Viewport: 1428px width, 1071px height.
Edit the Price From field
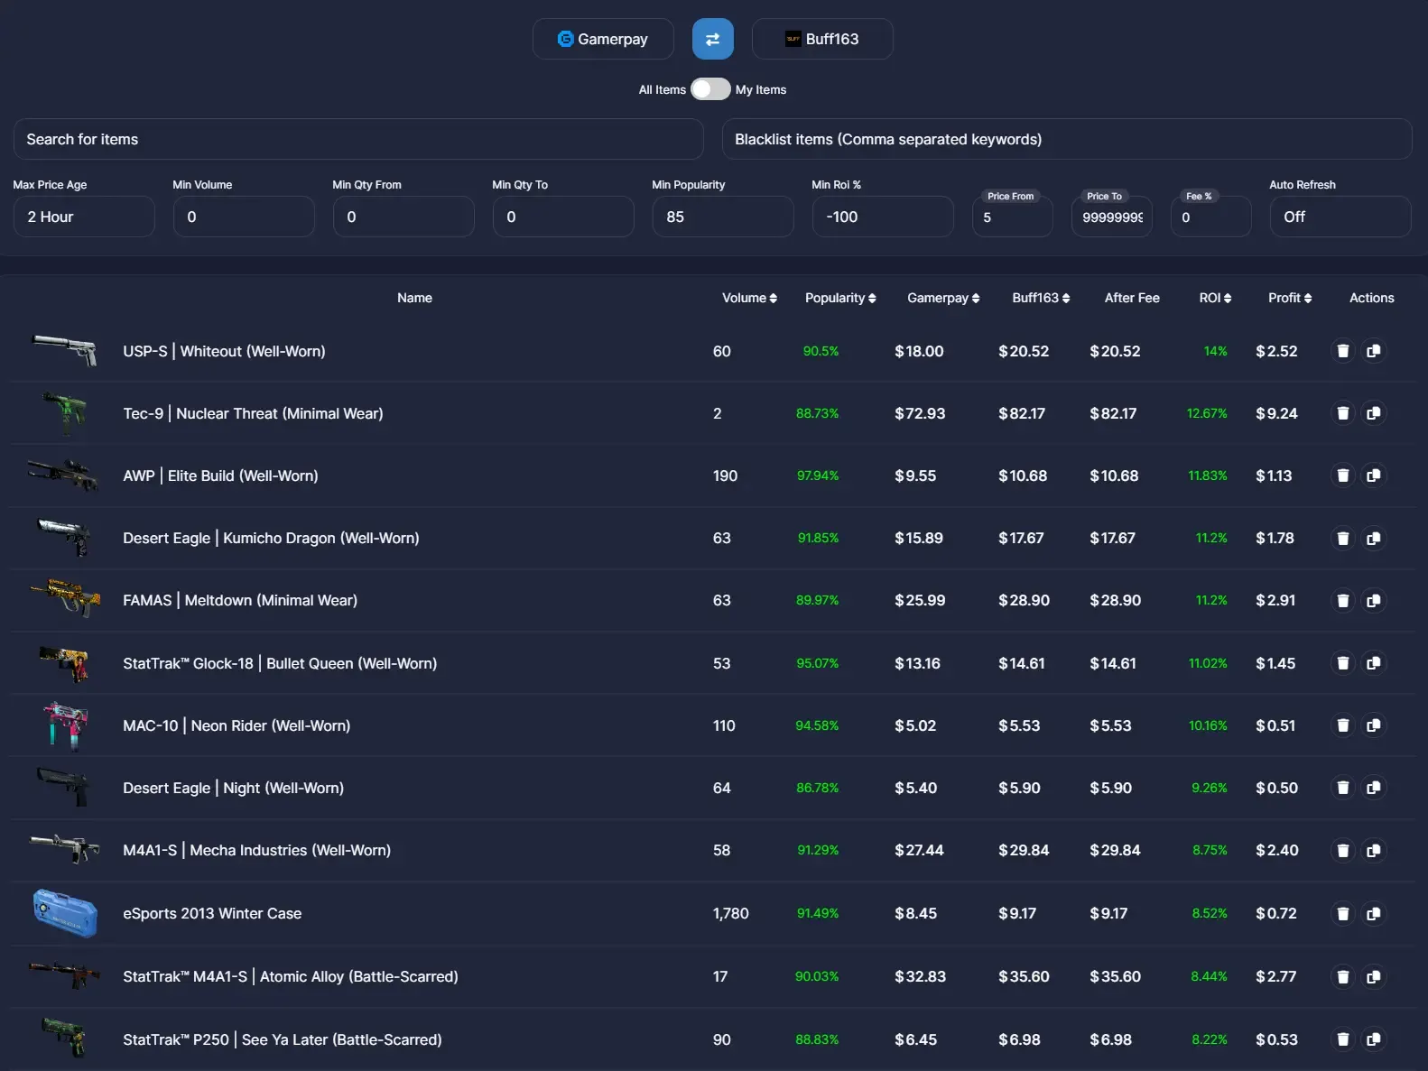(1012, 217)
